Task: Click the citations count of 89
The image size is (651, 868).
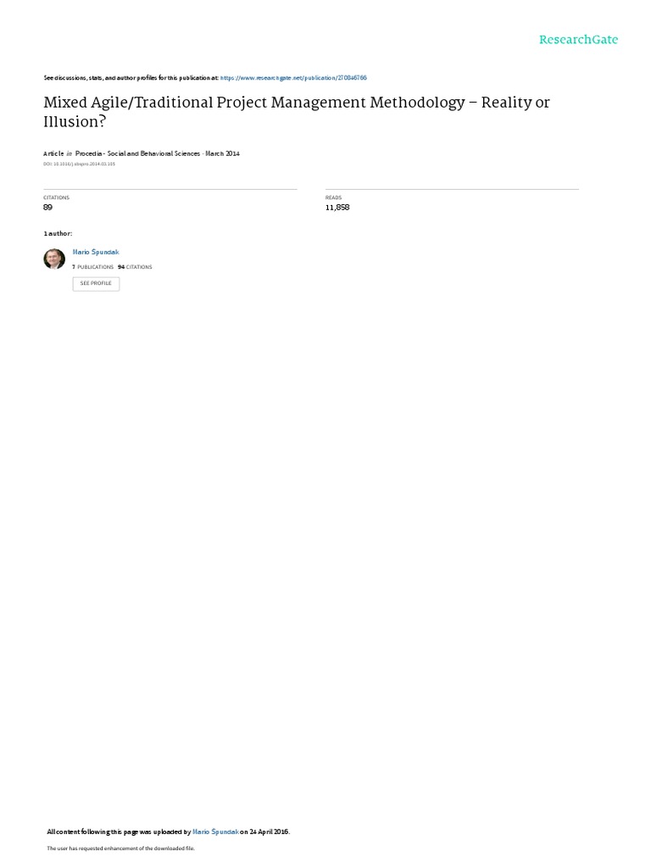Action: [47, 207]
